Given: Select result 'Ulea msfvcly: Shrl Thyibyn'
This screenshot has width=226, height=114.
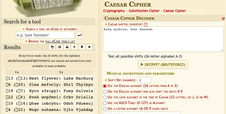Looking at the screenshot, I should coord(61,85).
